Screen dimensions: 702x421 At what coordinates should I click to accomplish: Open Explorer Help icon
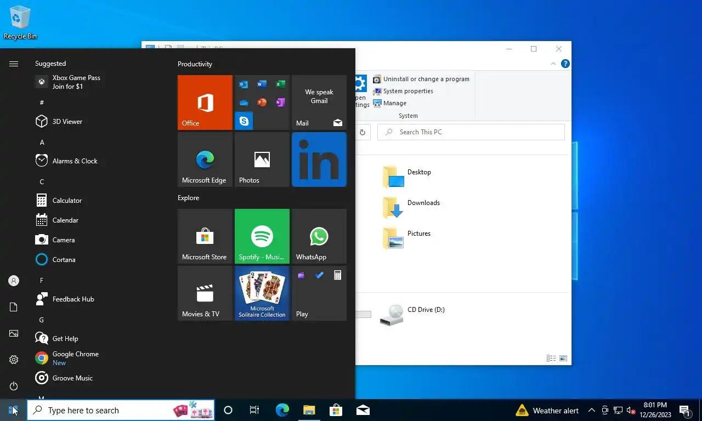565,64
